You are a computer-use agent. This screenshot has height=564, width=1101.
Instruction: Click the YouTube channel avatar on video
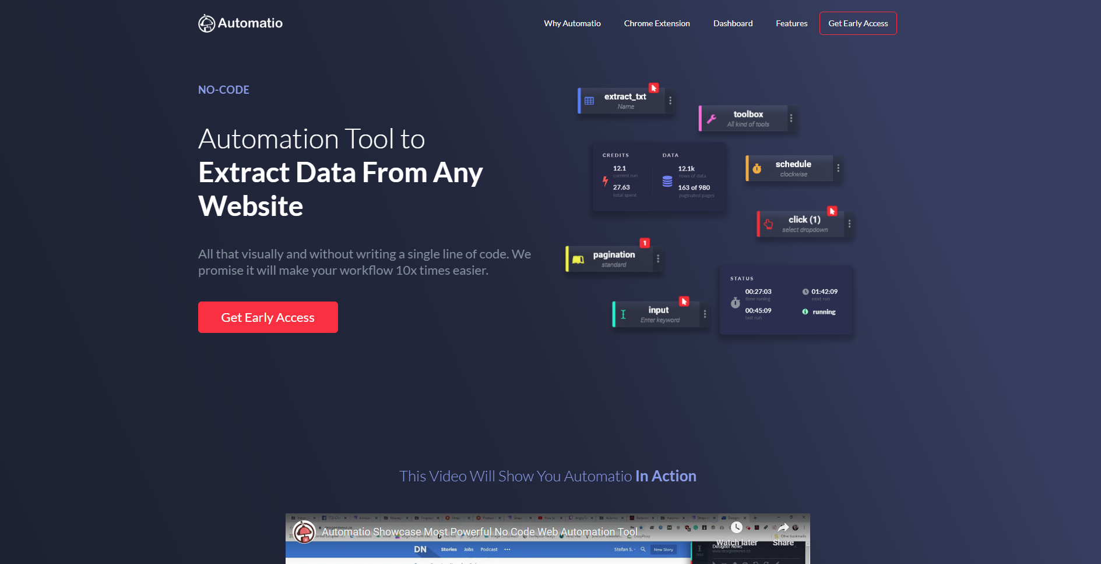(x=304, y=531)
